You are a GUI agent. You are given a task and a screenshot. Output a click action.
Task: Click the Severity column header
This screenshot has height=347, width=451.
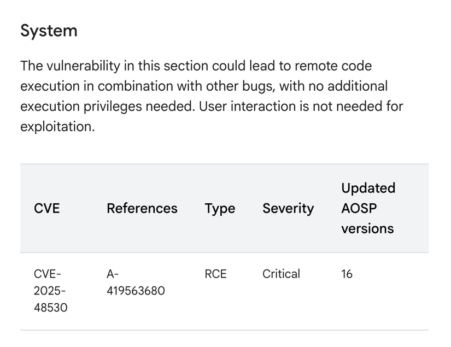pos(288,208)
